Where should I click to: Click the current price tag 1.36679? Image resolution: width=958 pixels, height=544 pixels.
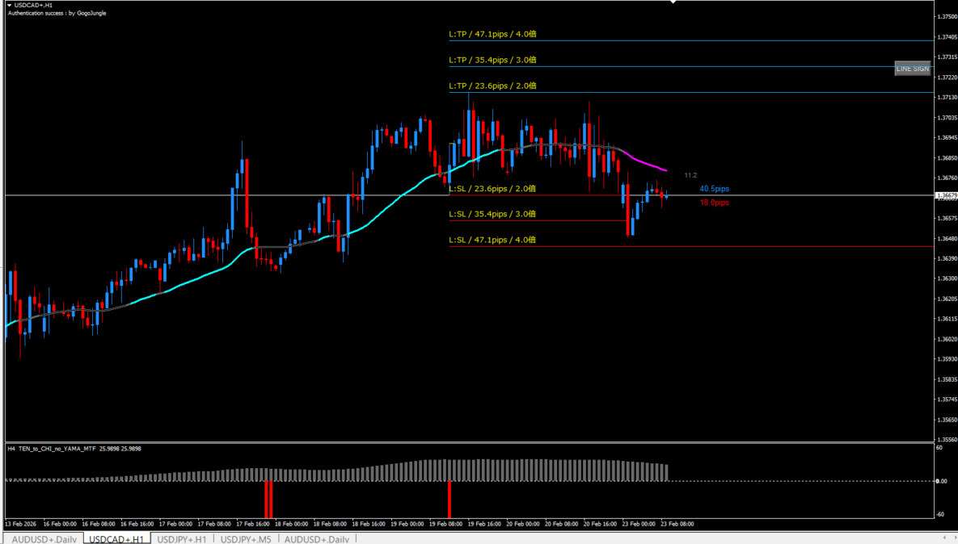pos(945,195)
